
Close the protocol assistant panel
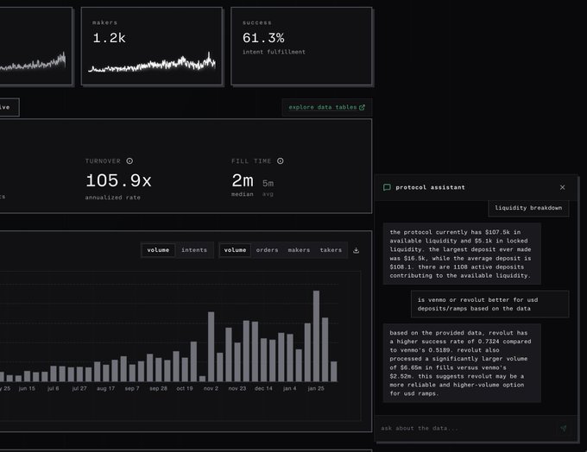point(562,187)
